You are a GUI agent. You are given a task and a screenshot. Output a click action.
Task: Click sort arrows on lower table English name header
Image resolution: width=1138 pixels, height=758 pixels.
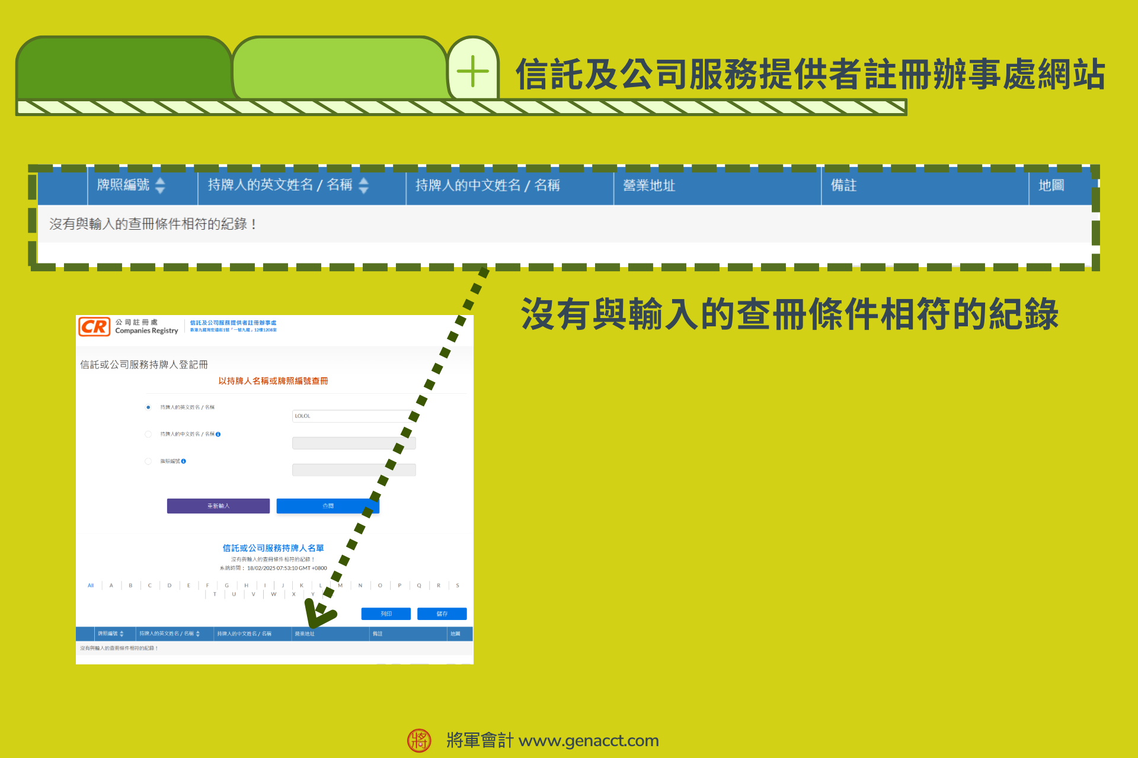pyautogui.click(x=199, y=632)
